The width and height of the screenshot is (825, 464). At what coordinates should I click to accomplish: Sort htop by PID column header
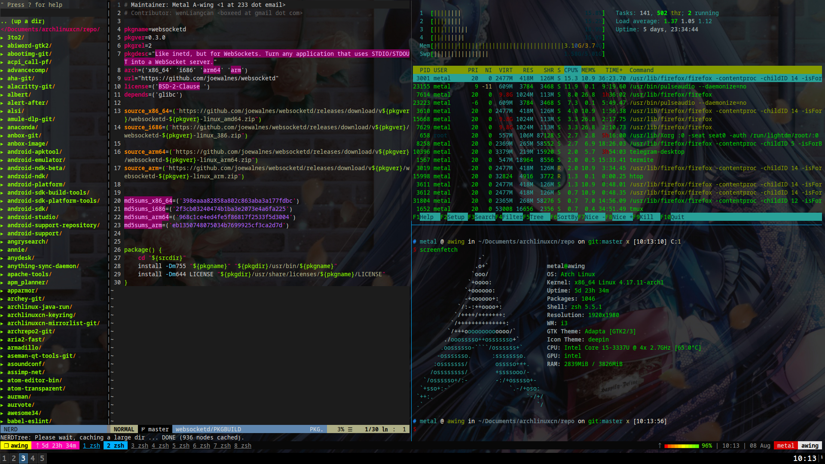(425, 70)
